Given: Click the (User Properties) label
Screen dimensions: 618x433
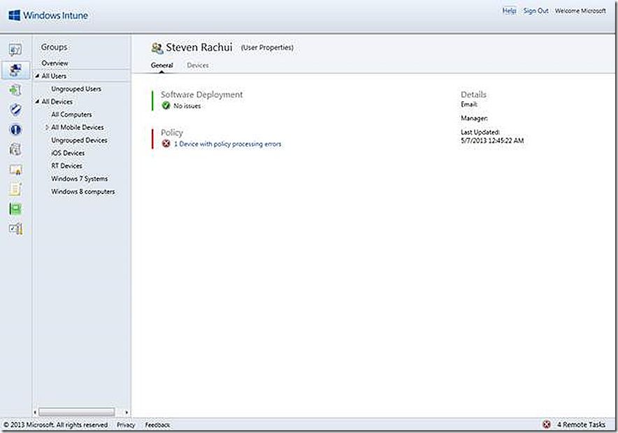Looking at the screenshot, I should coord(267,47).
